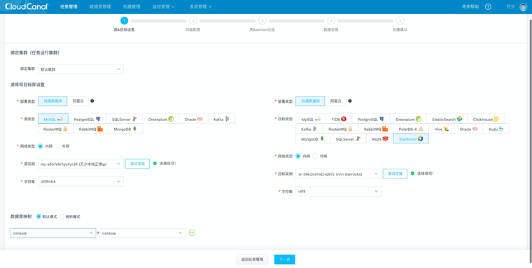This screenshot has width=532, height=268.
Task: Select RabbitMQ as source type
Action: (x=90, y=129)
